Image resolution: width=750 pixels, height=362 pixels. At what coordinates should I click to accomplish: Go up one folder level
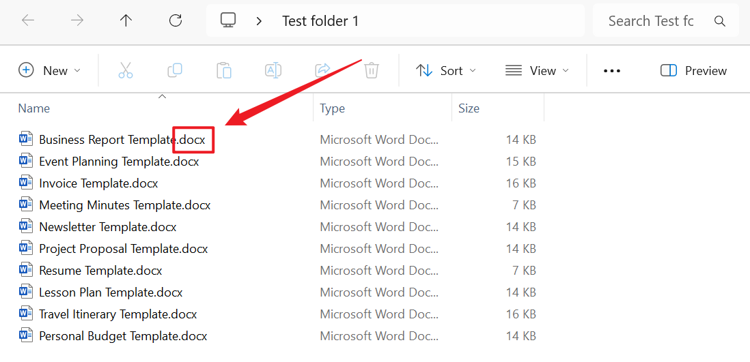click(126, 20)
